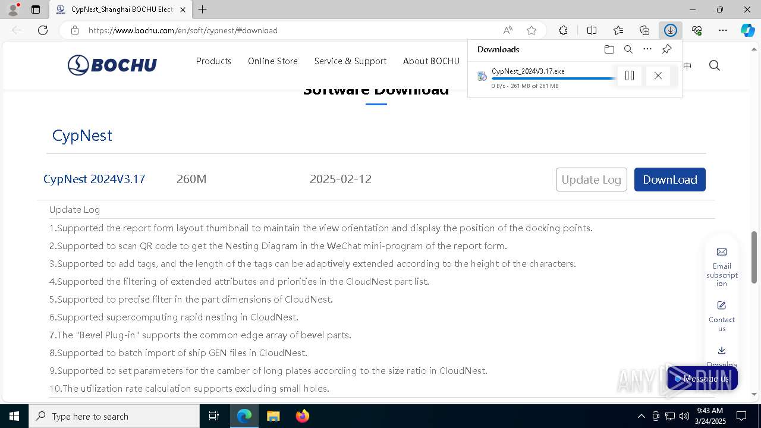The width and height of the screenshot is (761, 428).
Task: Open Task View on taskbar
Action: pyautogui.click(x=214, y=416)
